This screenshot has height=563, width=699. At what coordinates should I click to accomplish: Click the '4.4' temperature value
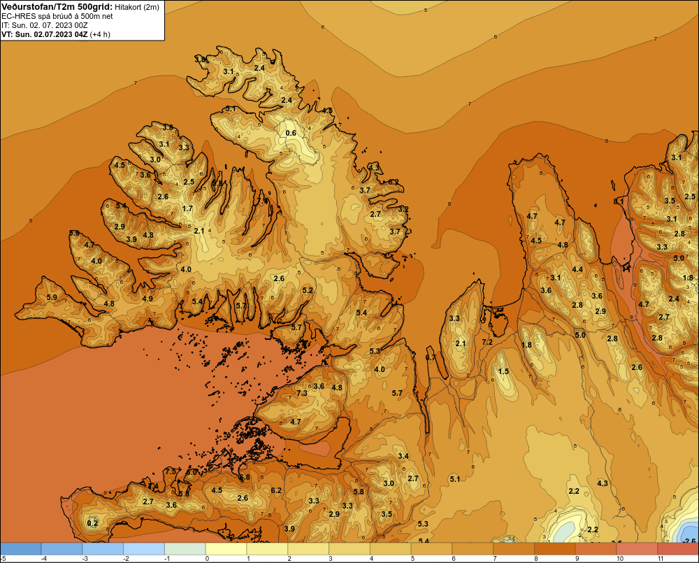[577, 269]
